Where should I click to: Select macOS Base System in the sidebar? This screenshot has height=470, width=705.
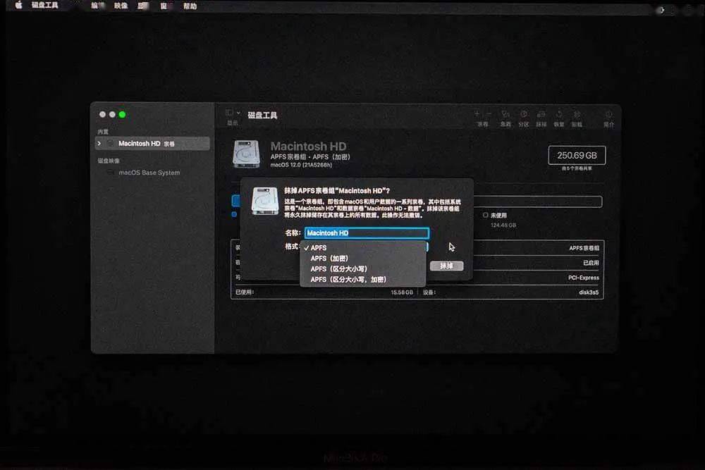[x=149, y=173]
